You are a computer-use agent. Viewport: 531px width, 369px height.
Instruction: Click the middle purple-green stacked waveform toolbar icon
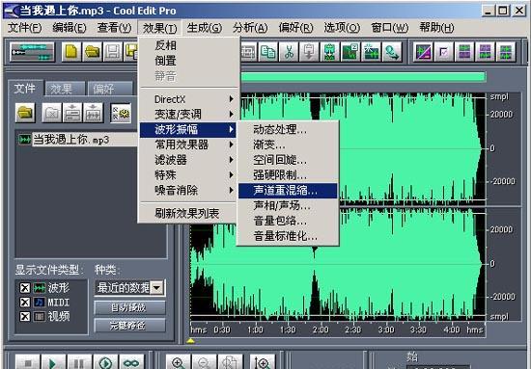coord(486,52)
